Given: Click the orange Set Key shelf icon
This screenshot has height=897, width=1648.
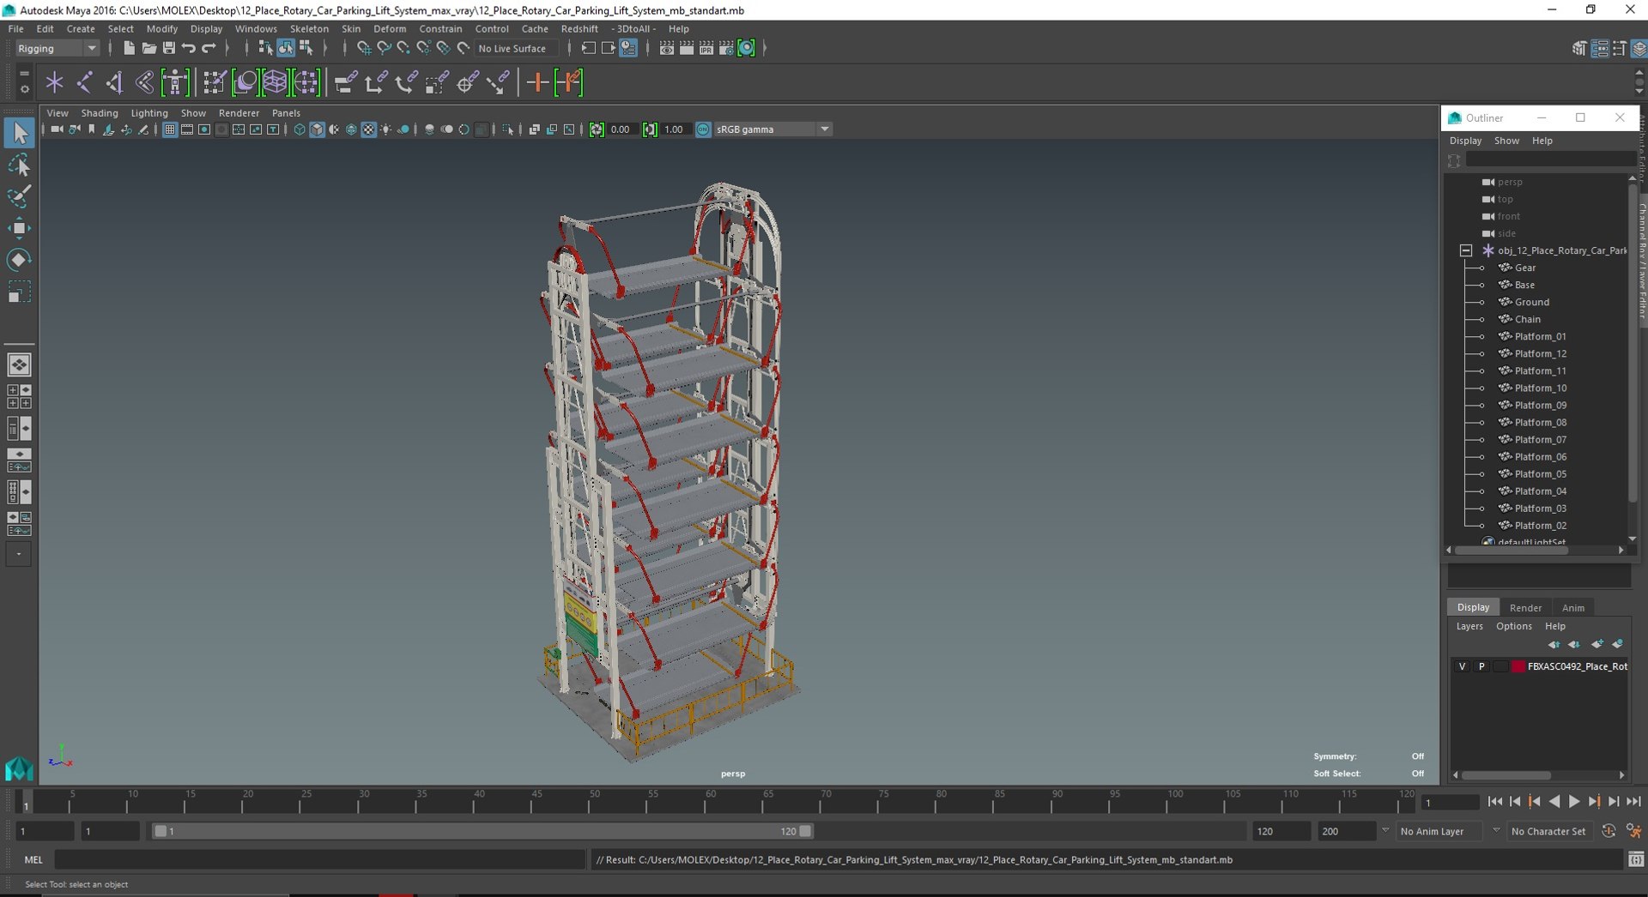Looking at the screenshot, I should 538,82.
